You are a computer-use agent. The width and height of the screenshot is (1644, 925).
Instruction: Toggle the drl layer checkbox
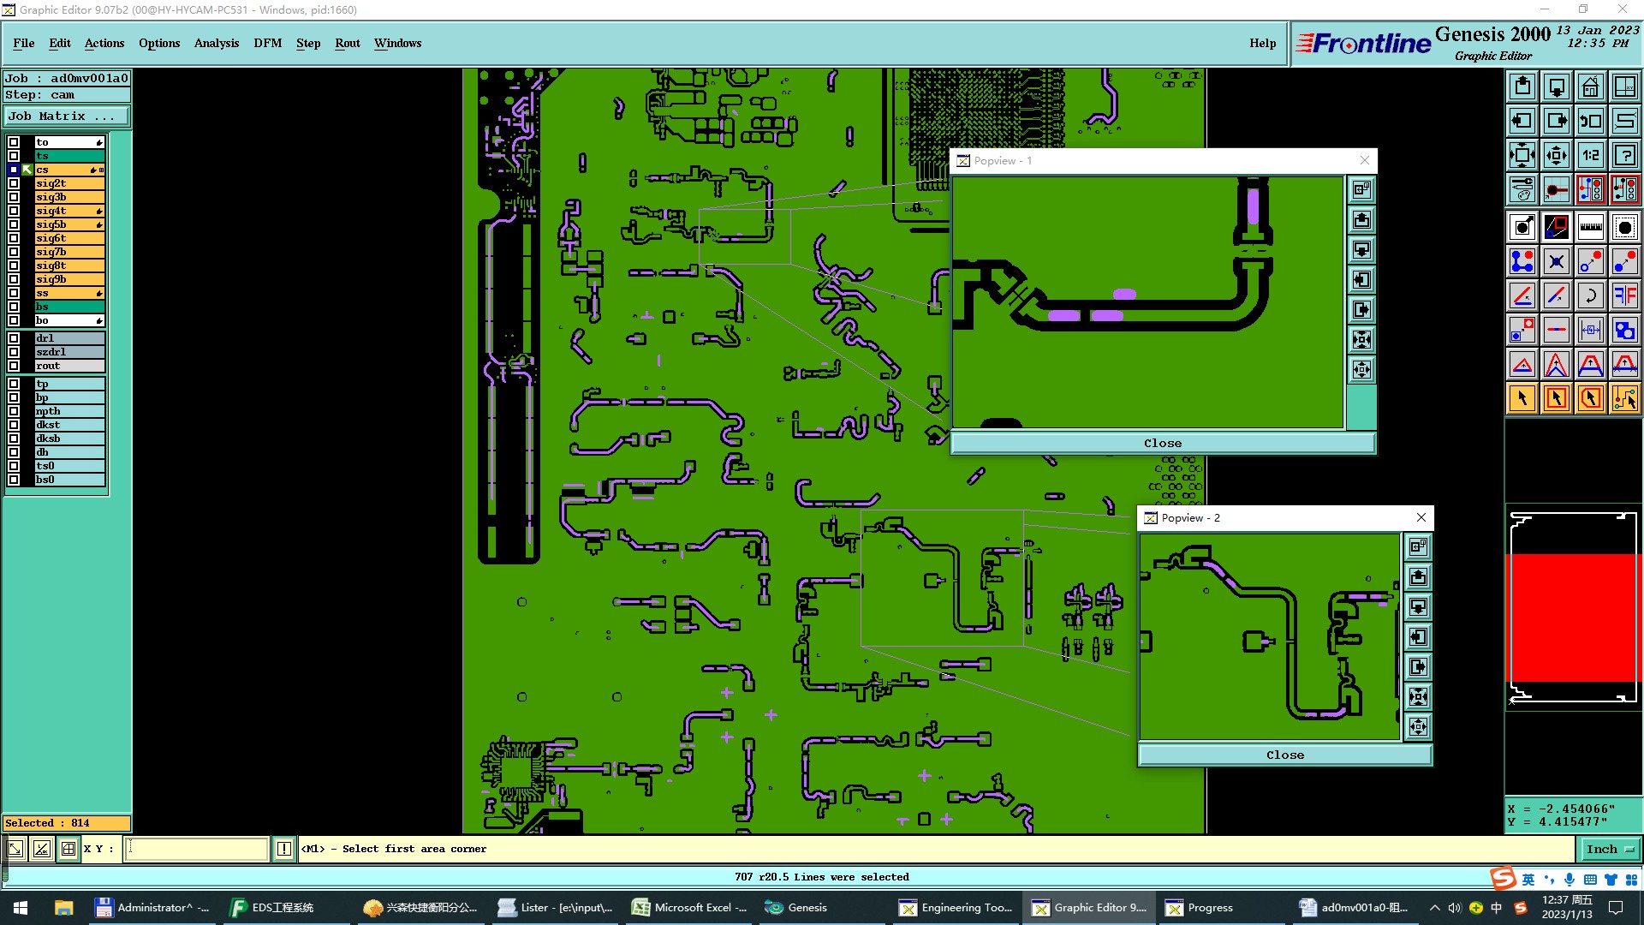[14, 338]
